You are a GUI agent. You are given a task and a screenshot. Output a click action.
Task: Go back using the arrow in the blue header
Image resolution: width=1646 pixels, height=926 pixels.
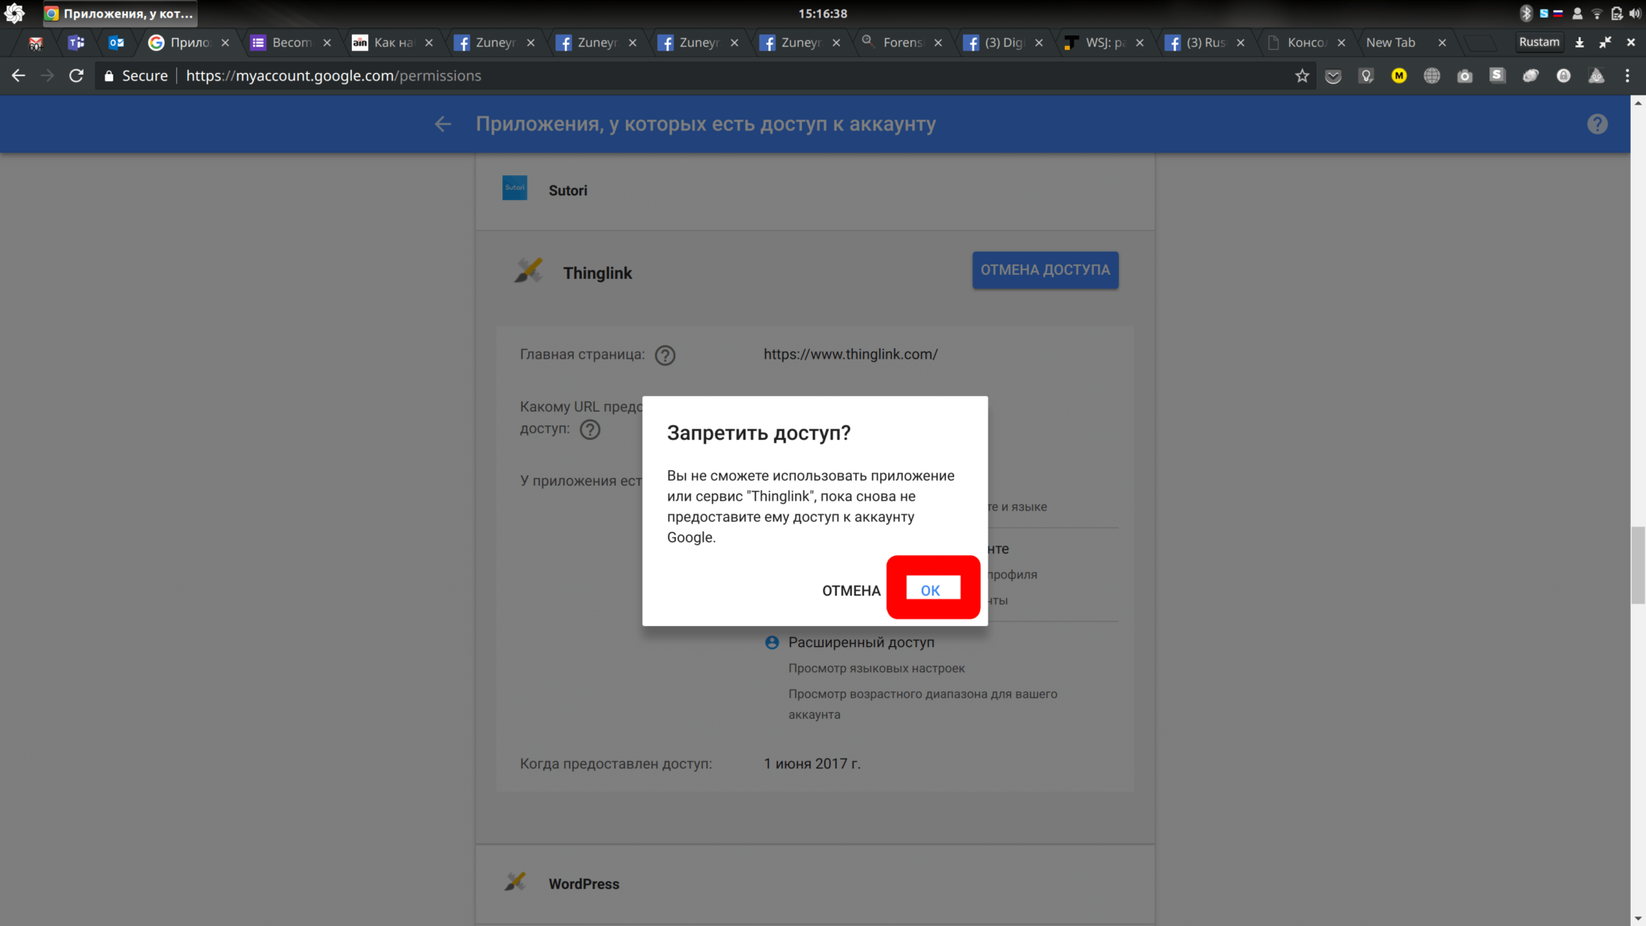tap(443, 124)
